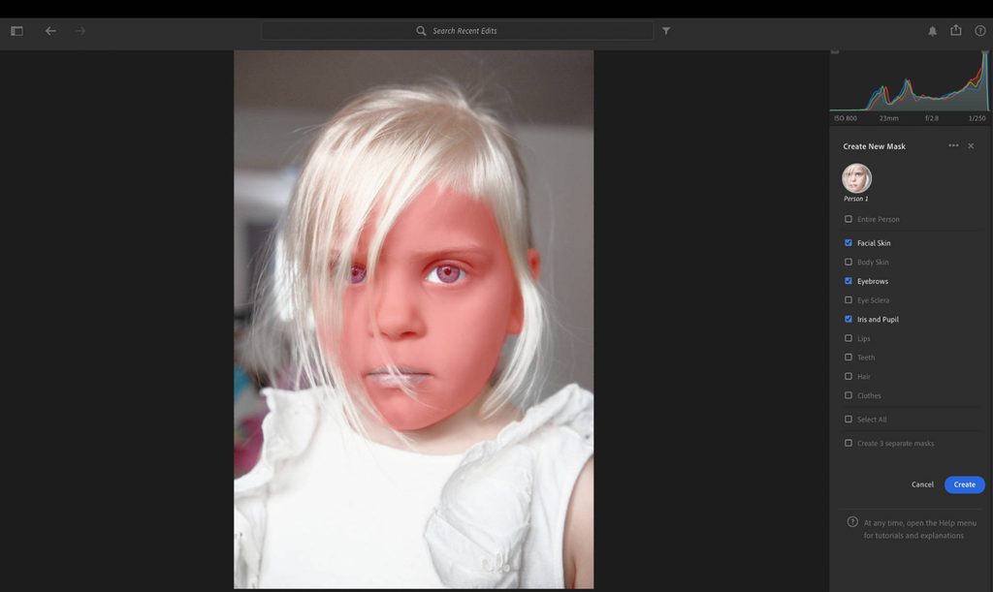
Task: Click the share export icon
Action: [x=955, y=30]
